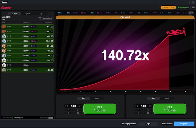Click quick amount 10 in second bet panel

click(148, 113)
